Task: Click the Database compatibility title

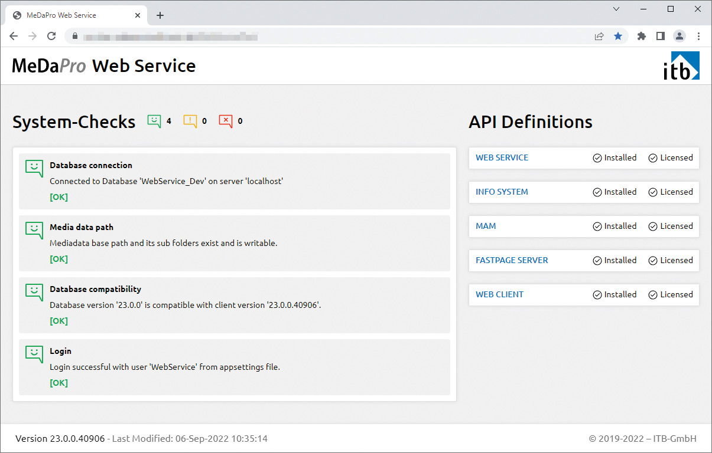Action: 95,289
